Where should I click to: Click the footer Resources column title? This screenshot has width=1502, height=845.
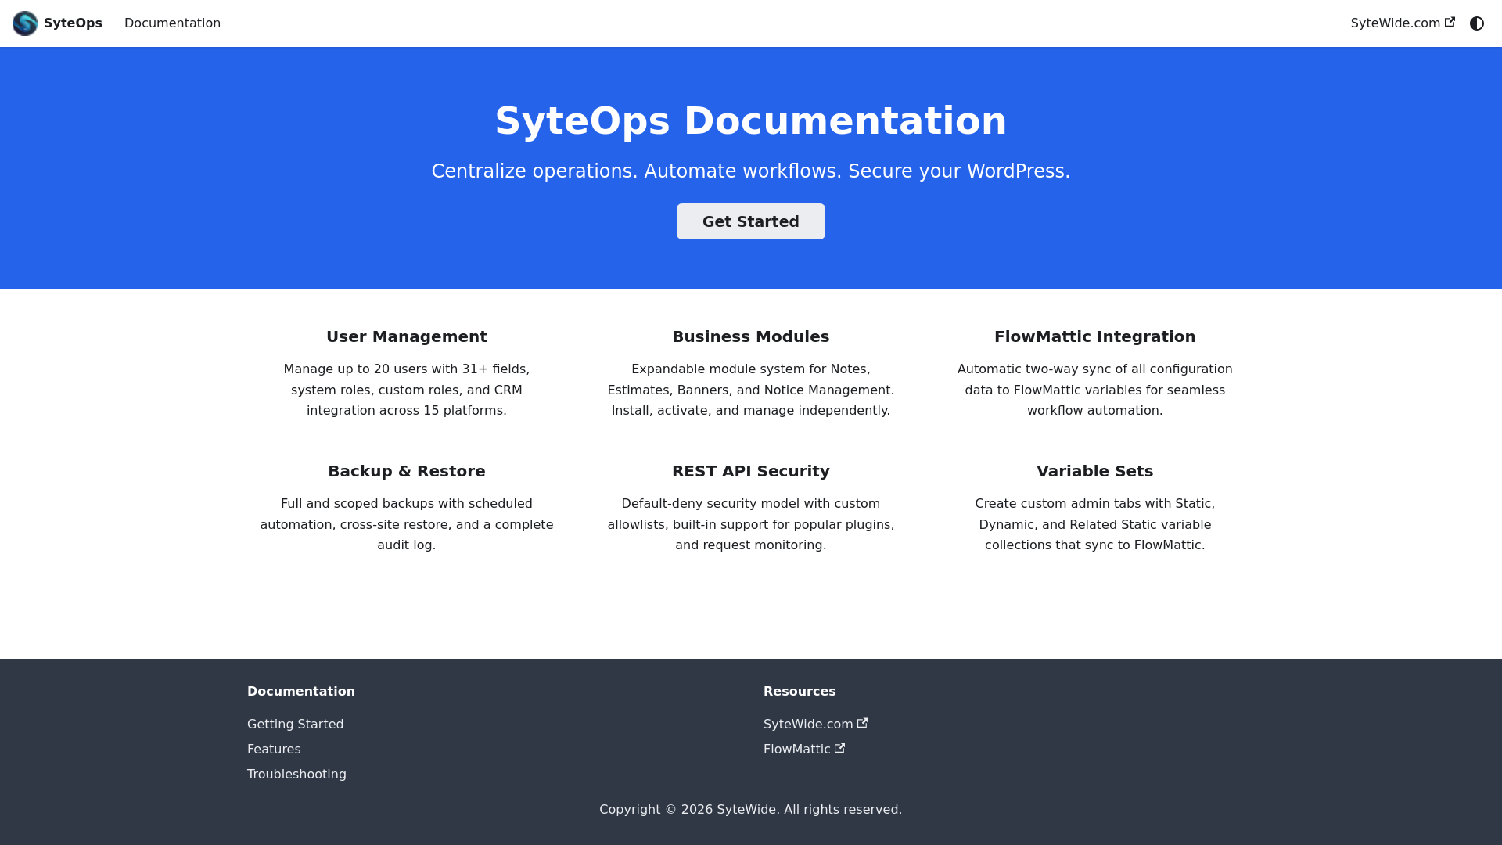800,692
